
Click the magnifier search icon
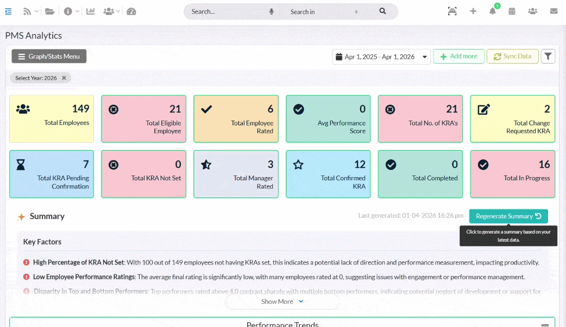pyautogui.click(x=382, y=11)
